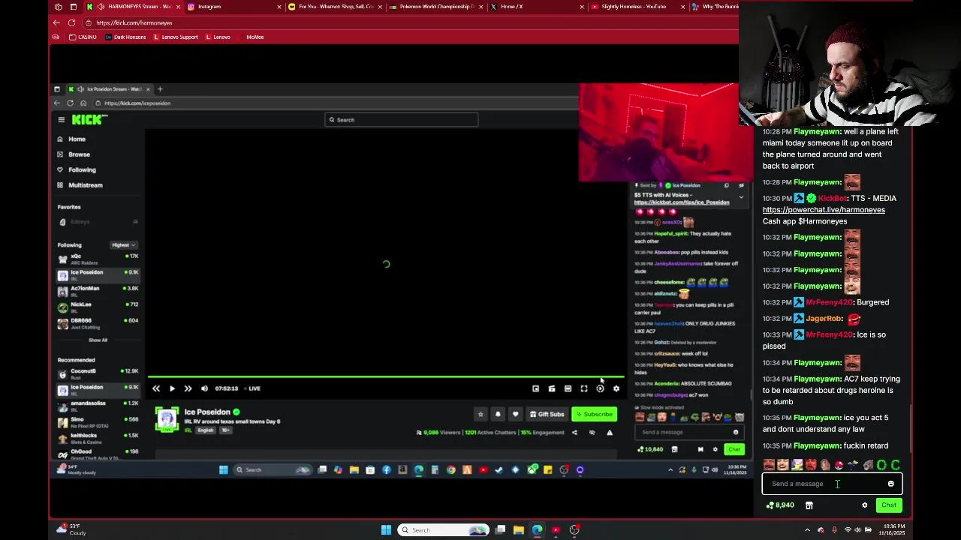Open the powerchat.live/harmoneyes link

[824, 210]
